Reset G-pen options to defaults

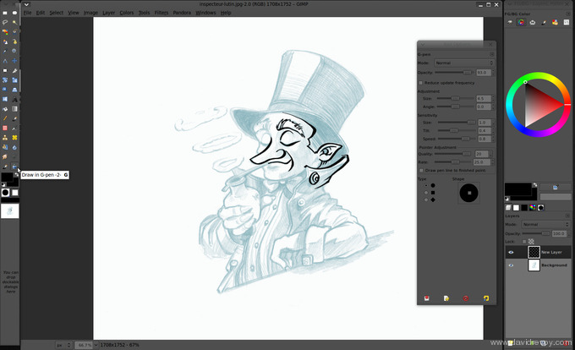pyautogui.click(x=486, y=298)
